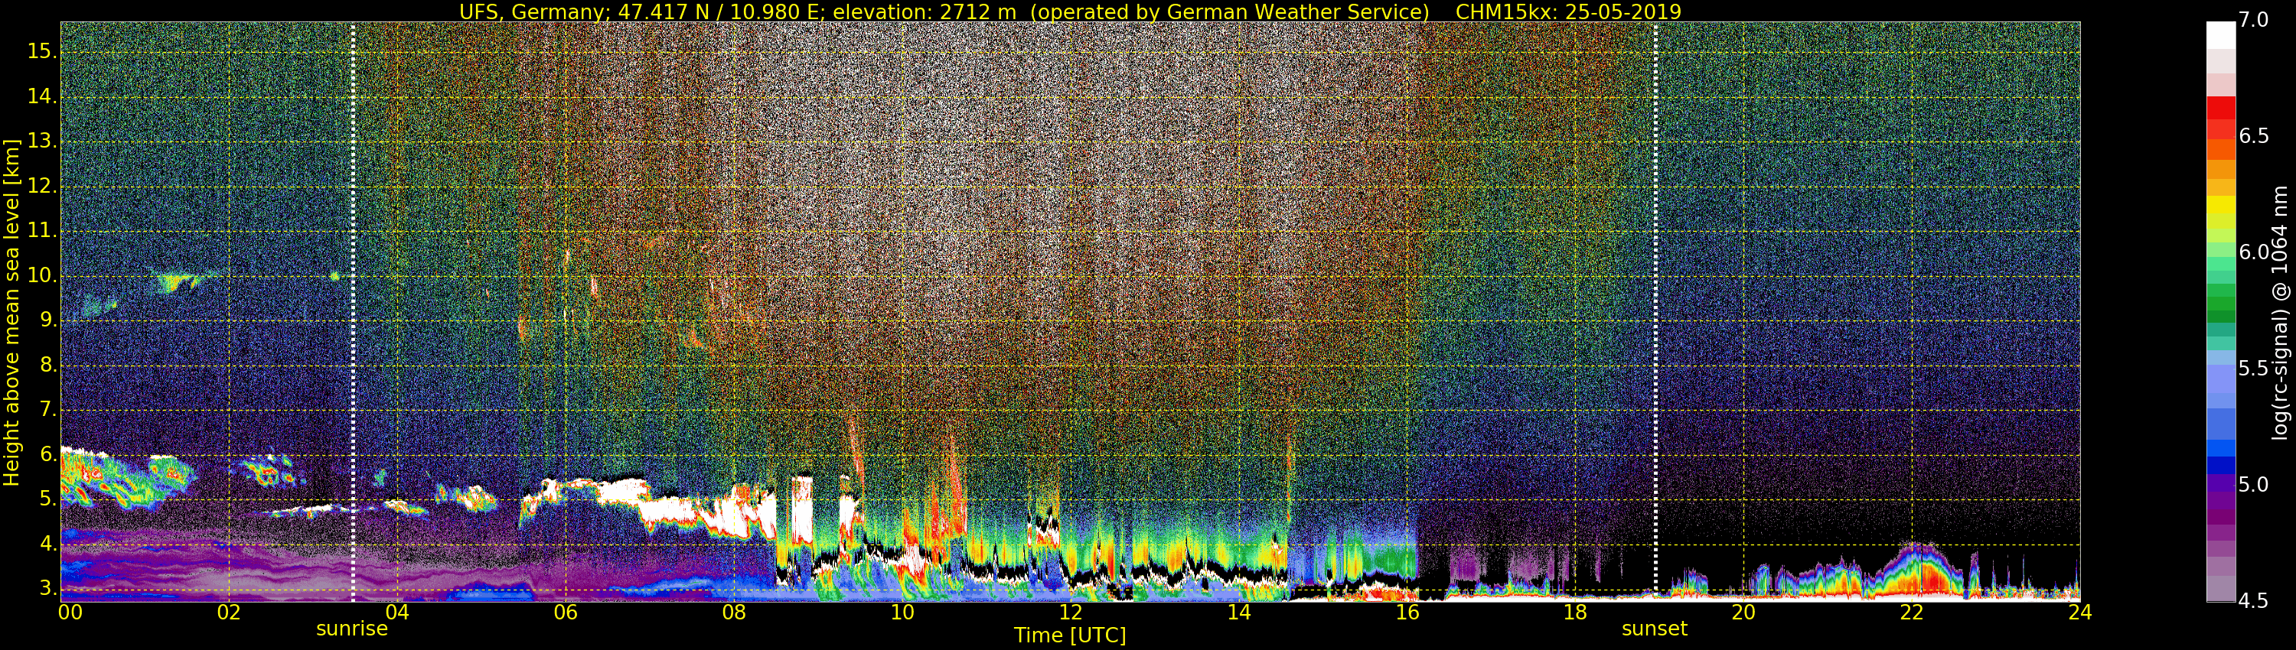The width and height of the screenshot is (2296, 650).
Task: Click time tick label '00'
Action: tap(70, 613)
